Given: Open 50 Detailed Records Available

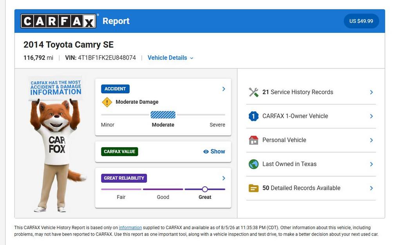Looking at the screenshot, I should click(x=311, y=188).
